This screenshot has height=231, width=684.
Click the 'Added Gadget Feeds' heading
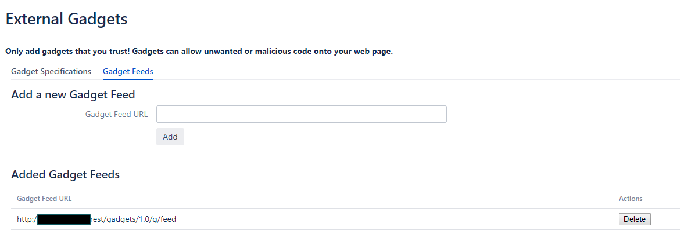pyautogui.click(x=66, y=175)
